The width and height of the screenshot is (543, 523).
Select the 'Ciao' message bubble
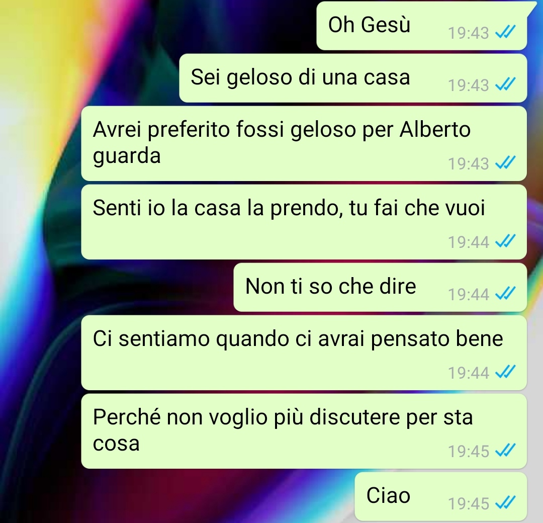tap(441, 496)
